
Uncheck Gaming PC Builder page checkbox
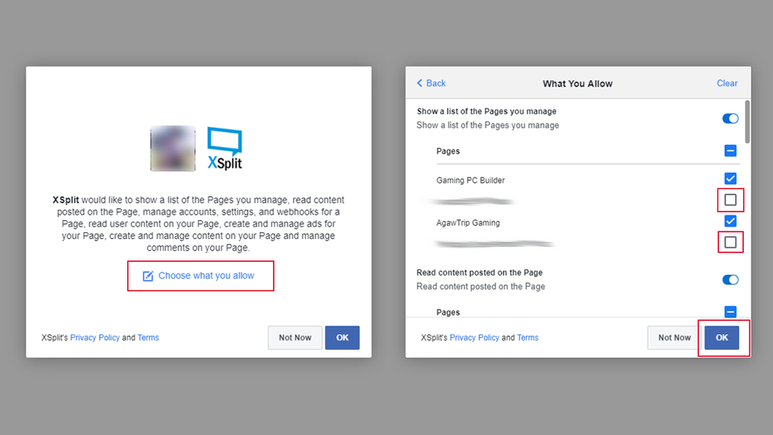[x=730, y=179]
